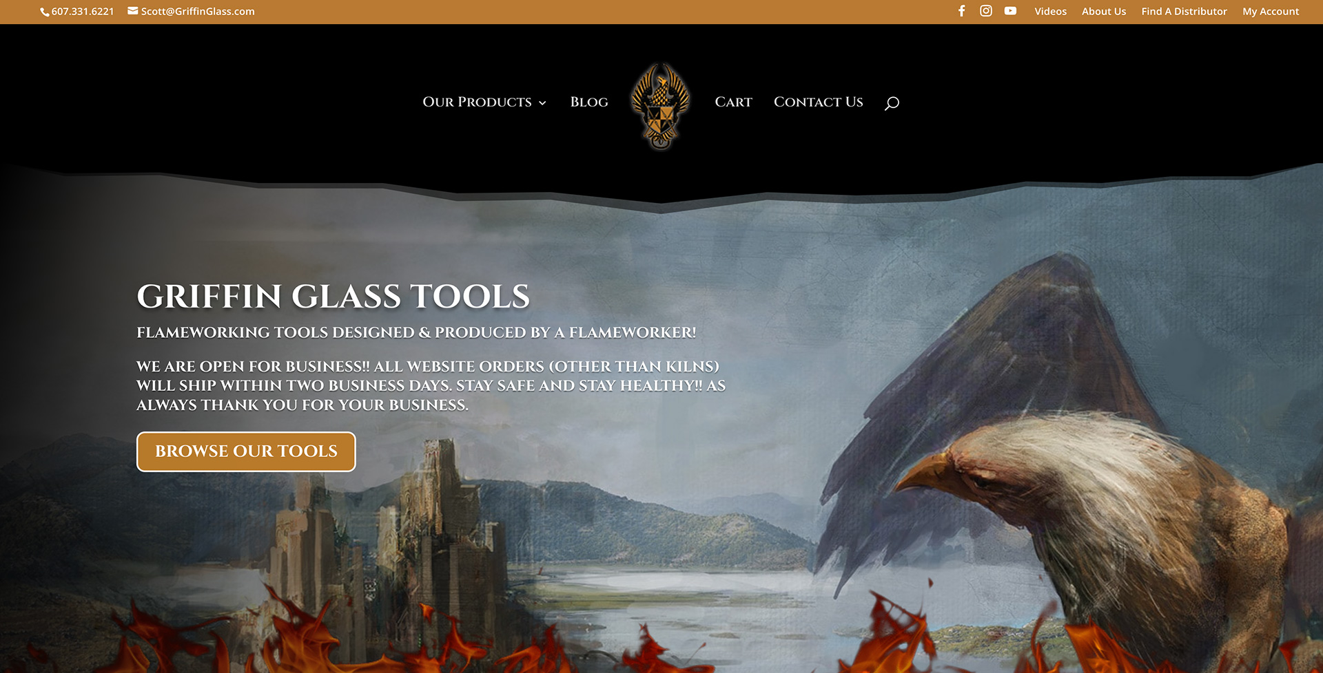This screenshot has height=673, width=1323.
Task: Go to the Blog page
Action: click(x=589, y=102)
